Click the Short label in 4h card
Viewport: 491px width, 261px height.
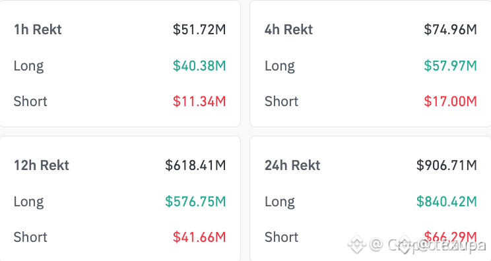pyautogui.click(x=281, y=101)
